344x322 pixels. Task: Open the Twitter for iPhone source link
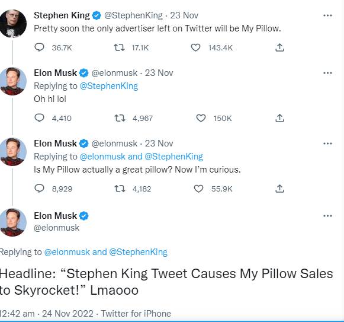(136, 314)
